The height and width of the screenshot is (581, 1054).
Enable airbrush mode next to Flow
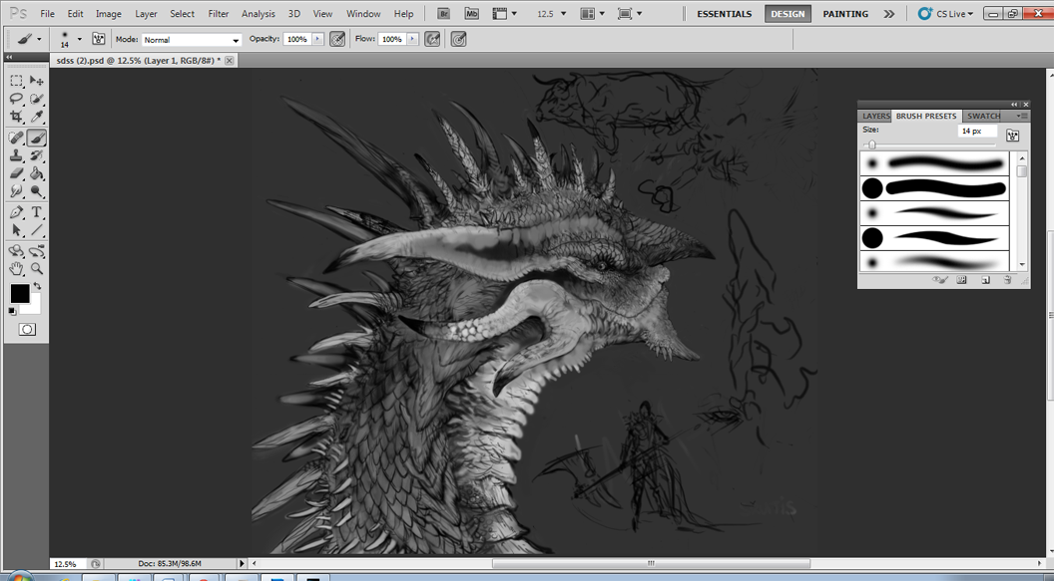coord(432,39)
